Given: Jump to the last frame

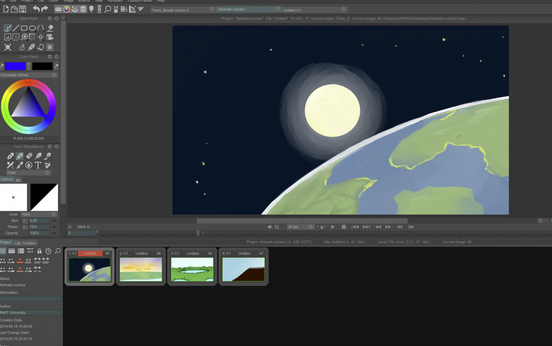Looking at the screenshot, I should click(366, 227).
